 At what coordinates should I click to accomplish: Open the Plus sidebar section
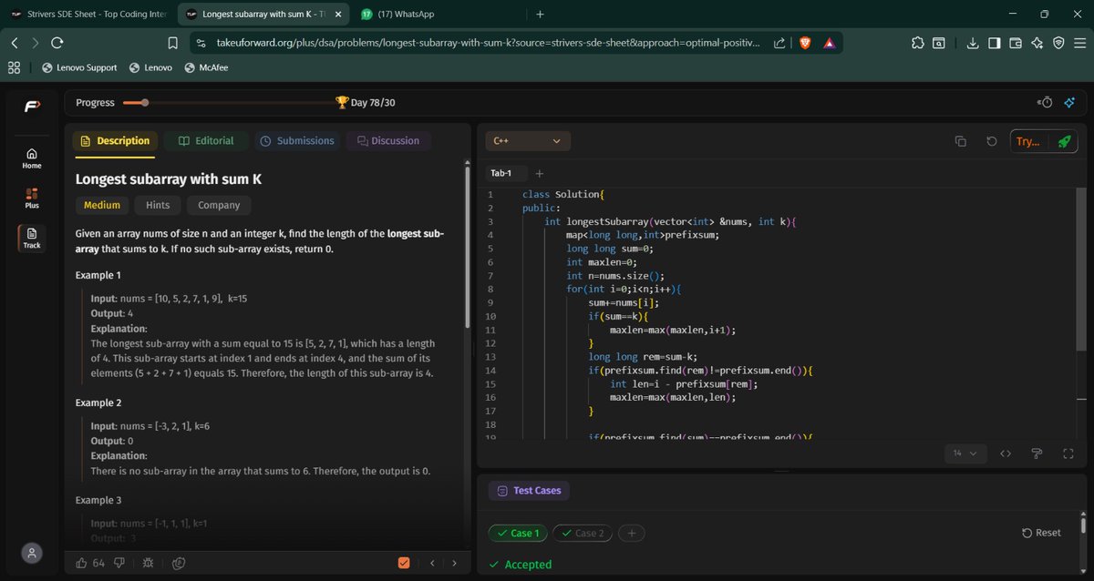pos(32,199)
